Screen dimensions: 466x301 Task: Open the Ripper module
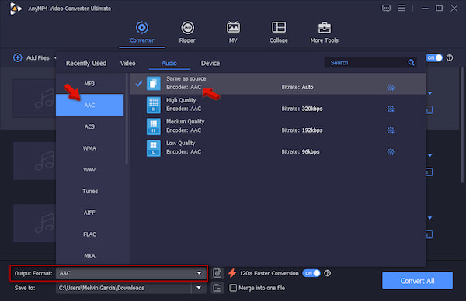coord(187,32)
